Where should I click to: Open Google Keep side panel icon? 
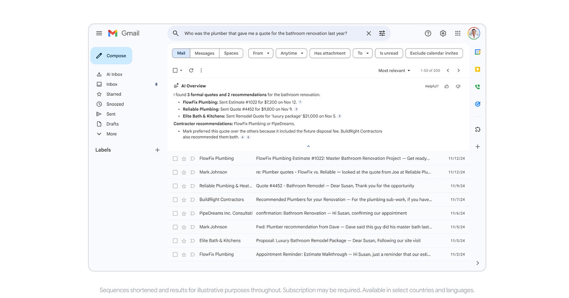point(477,69)
